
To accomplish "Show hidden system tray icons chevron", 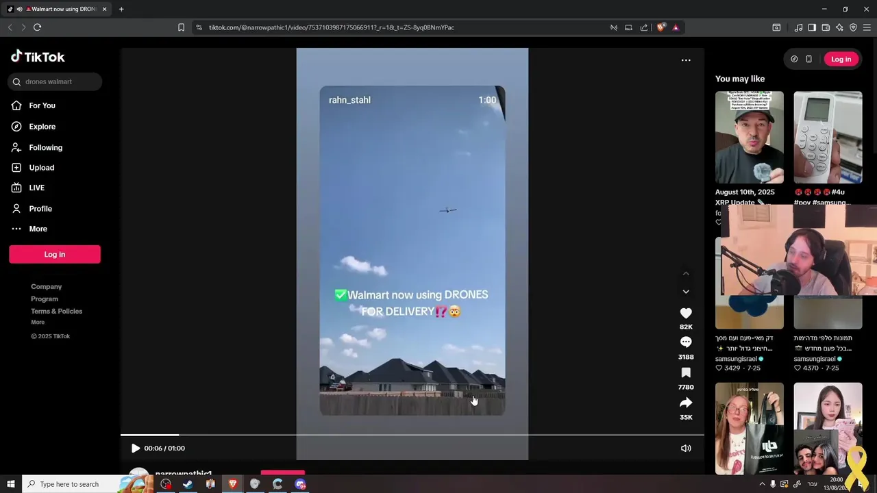I will pyautogui.click(x=762, y=484).
